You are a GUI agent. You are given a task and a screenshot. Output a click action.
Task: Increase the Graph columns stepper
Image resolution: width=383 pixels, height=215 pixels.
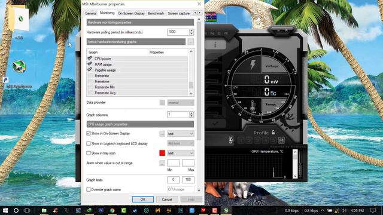[191, 113]
